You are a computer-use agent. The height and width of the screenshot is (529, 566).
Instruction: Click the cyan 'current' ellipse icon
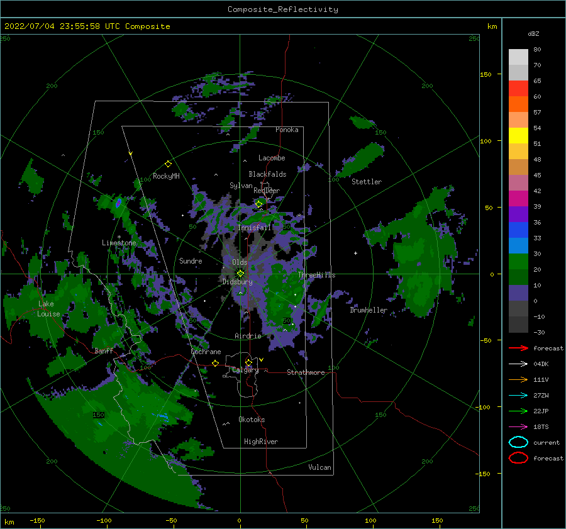(x=518, y=442)
